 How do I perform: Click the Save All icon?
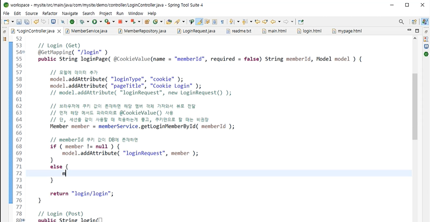tap(27, 22)
